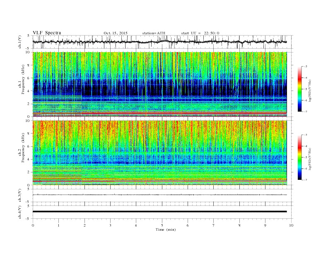Click the "9" tick on the time axis

(x=265, y=225)
